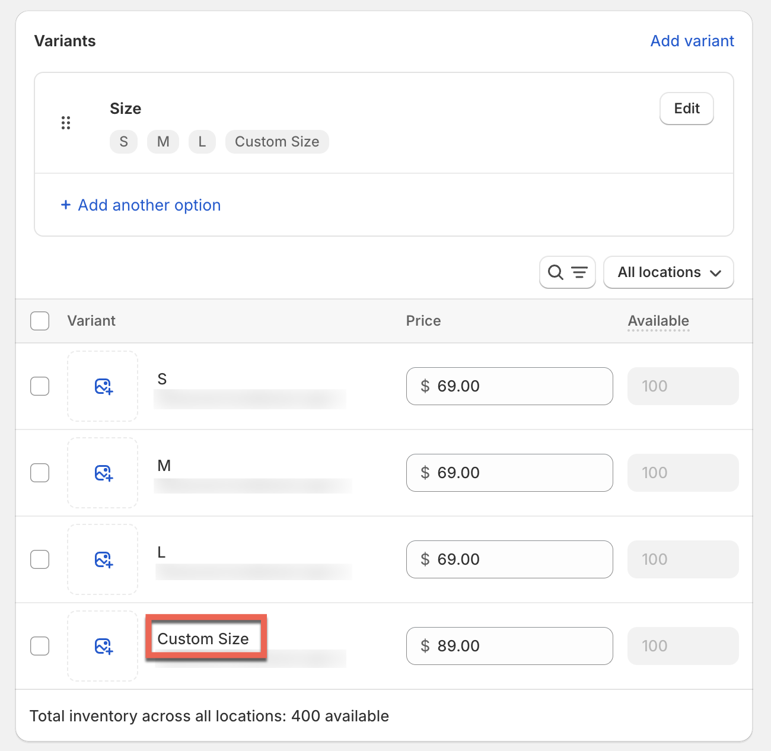
Task: Select the S size chip
Action: [123, 142]
